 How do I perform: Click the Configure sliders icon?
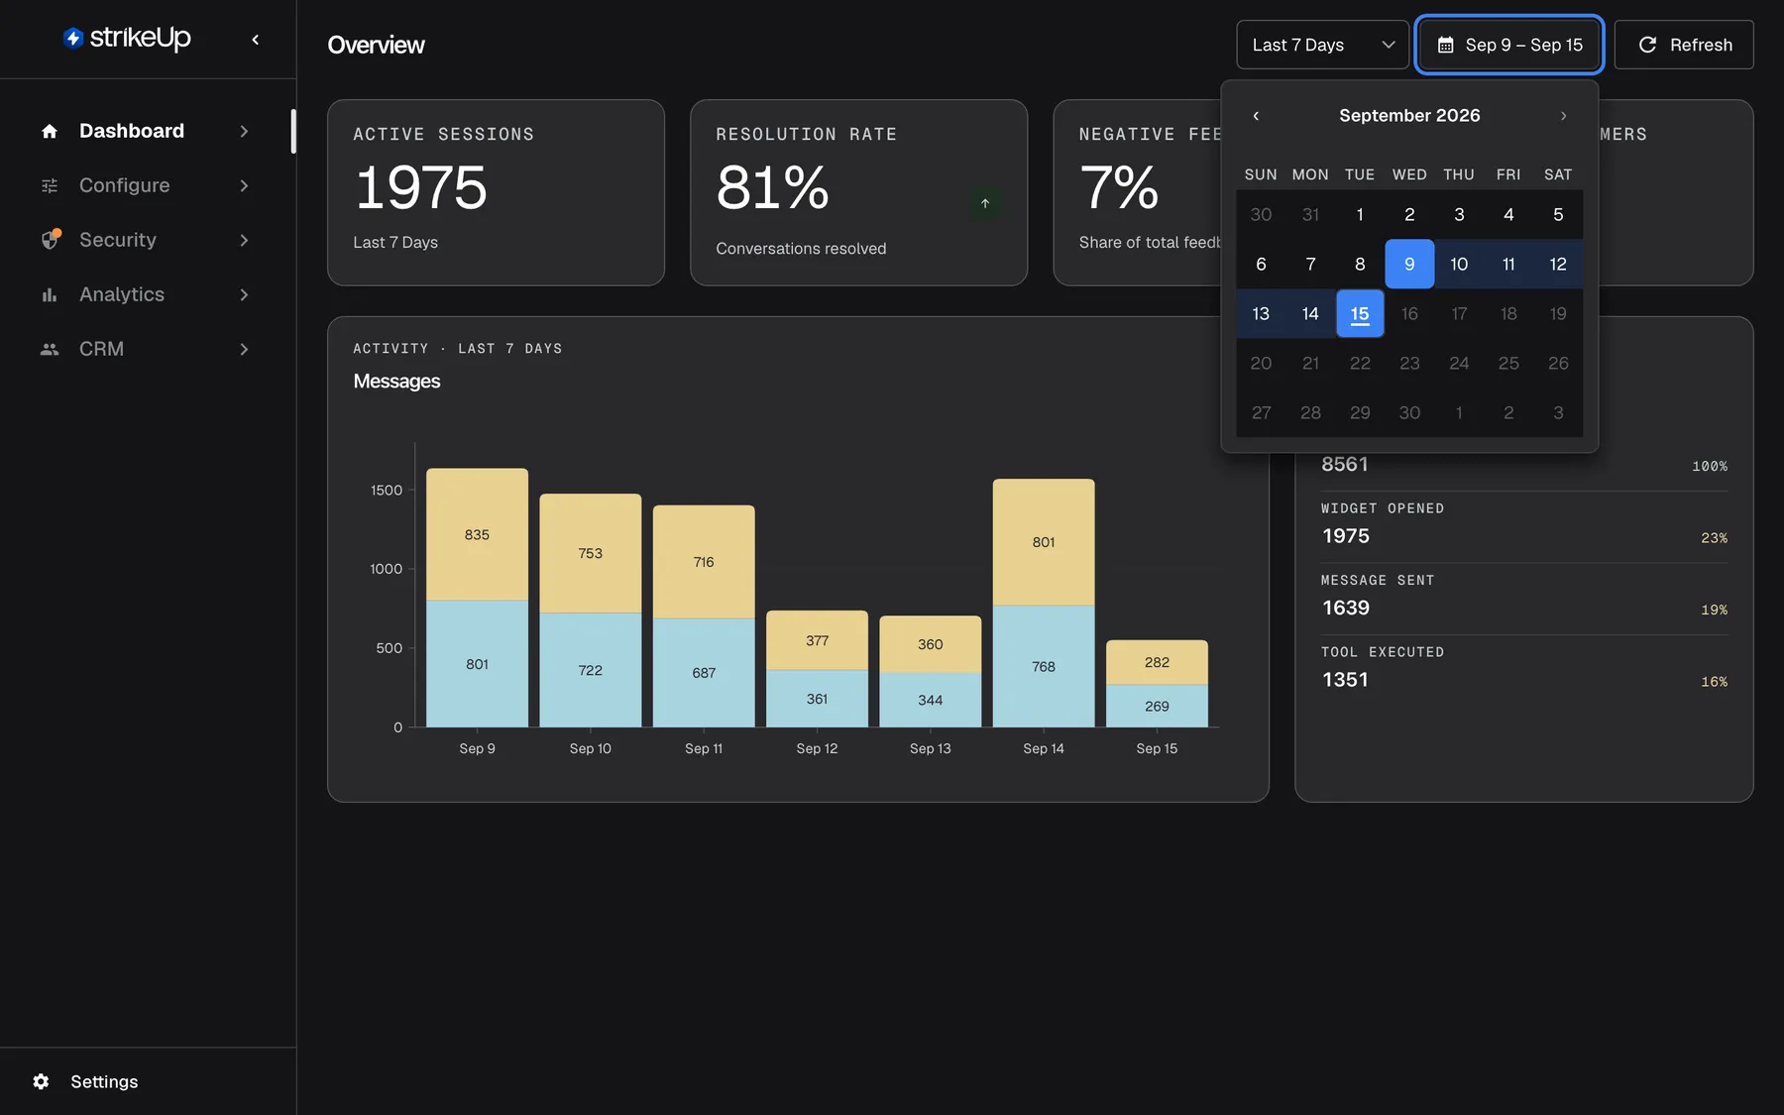point(50,185)
